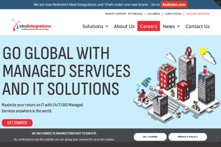Click the WiFi signal icon in the illustration

click(146, 82)
